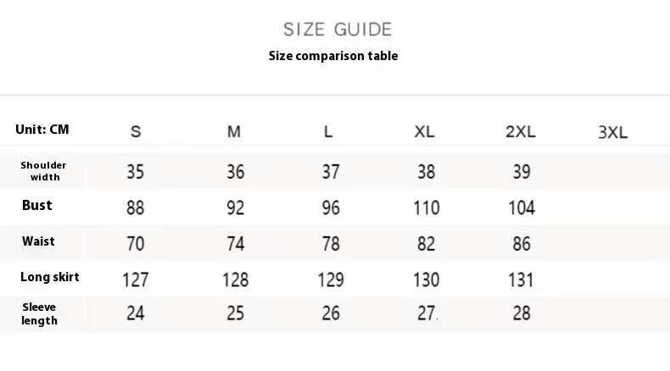
Task: Select the M size column header
Action: point(234,131)
